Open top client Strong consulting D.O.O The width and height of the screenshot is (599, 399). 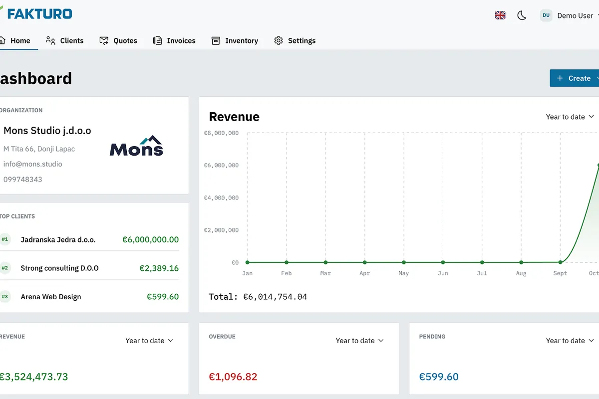pos(60,268)
